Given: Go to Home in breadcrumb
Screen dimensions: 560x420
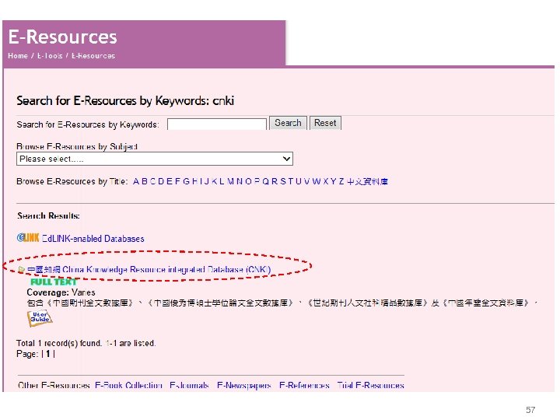Looking at the screenshot, I should click(18, 56).
